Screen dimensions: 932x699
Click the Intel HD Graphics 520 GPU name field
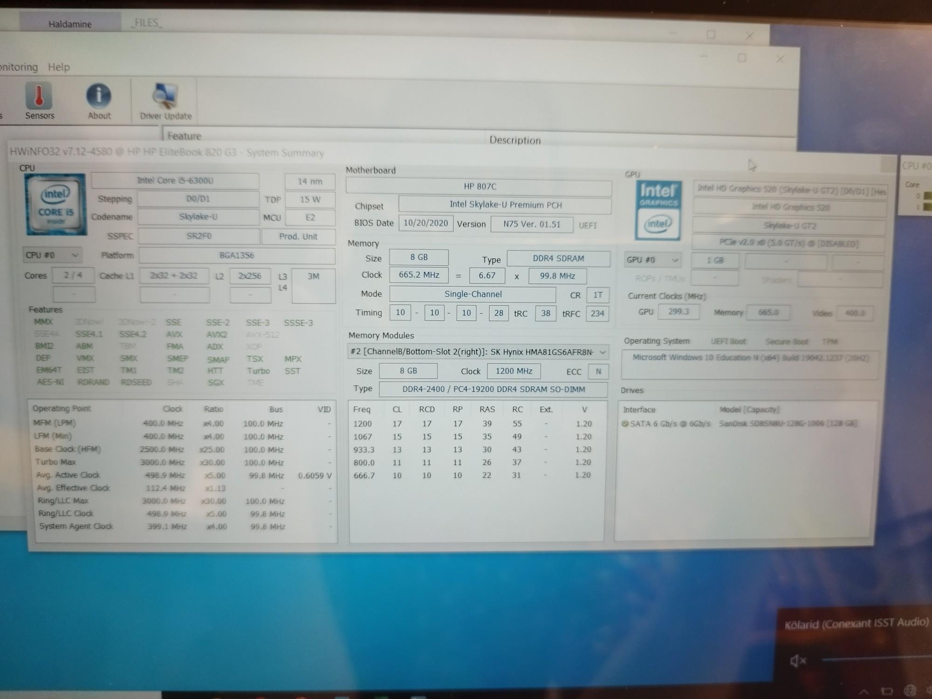[x=790, y=207]
